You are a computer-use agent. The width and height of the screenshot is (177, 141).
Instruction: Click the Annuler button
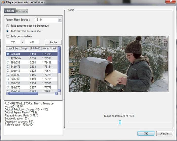[164, 133]
